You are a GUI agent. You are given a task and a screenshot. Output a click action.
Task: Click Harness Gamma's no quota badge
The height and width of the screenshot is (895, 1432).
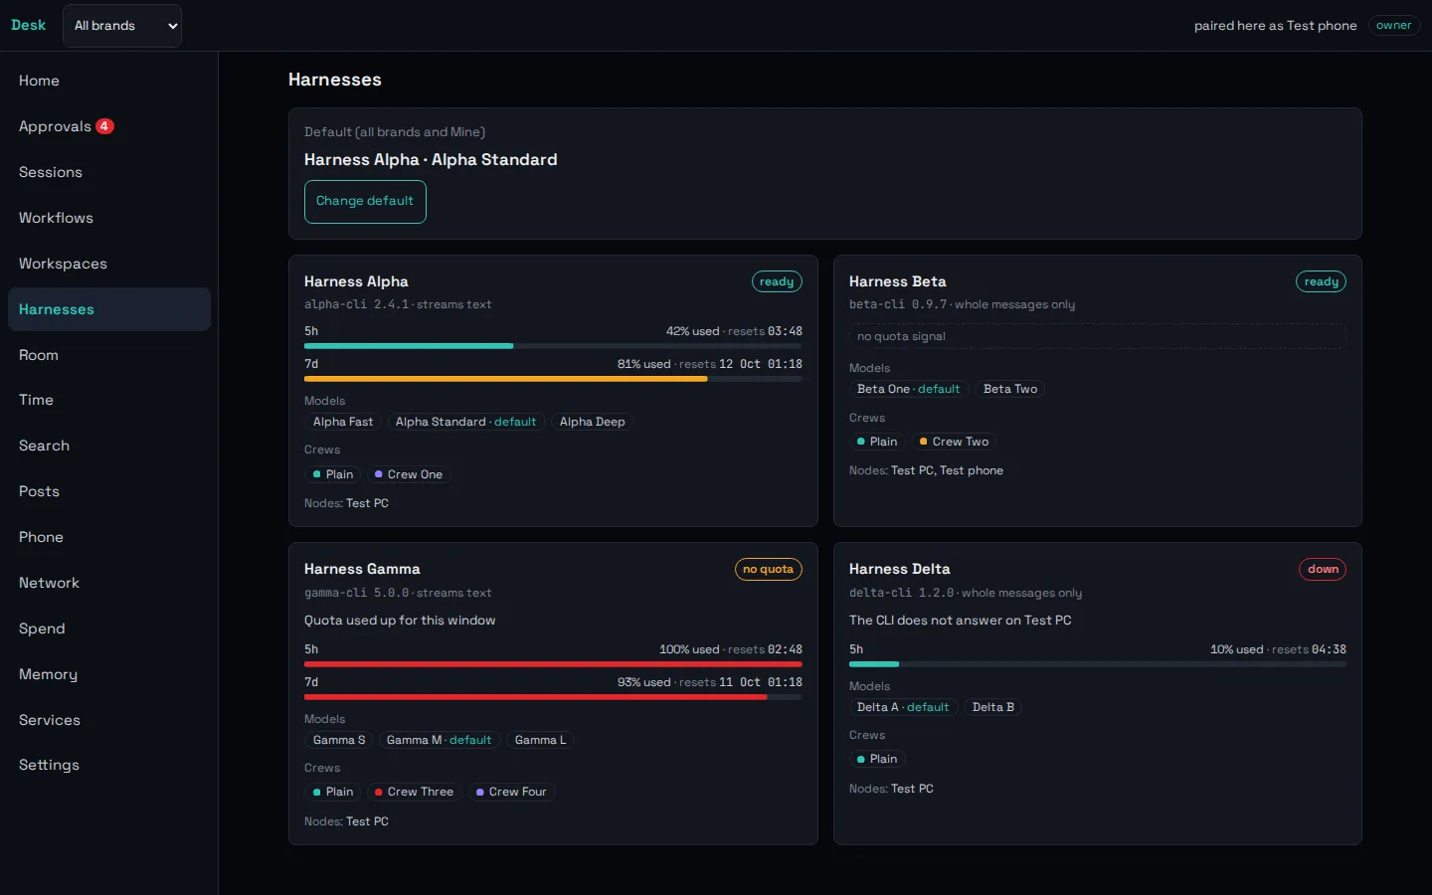(x=768, y=570)
